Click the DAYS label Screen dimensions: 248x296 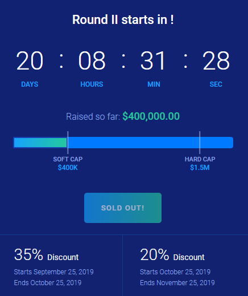pos(30,84)
